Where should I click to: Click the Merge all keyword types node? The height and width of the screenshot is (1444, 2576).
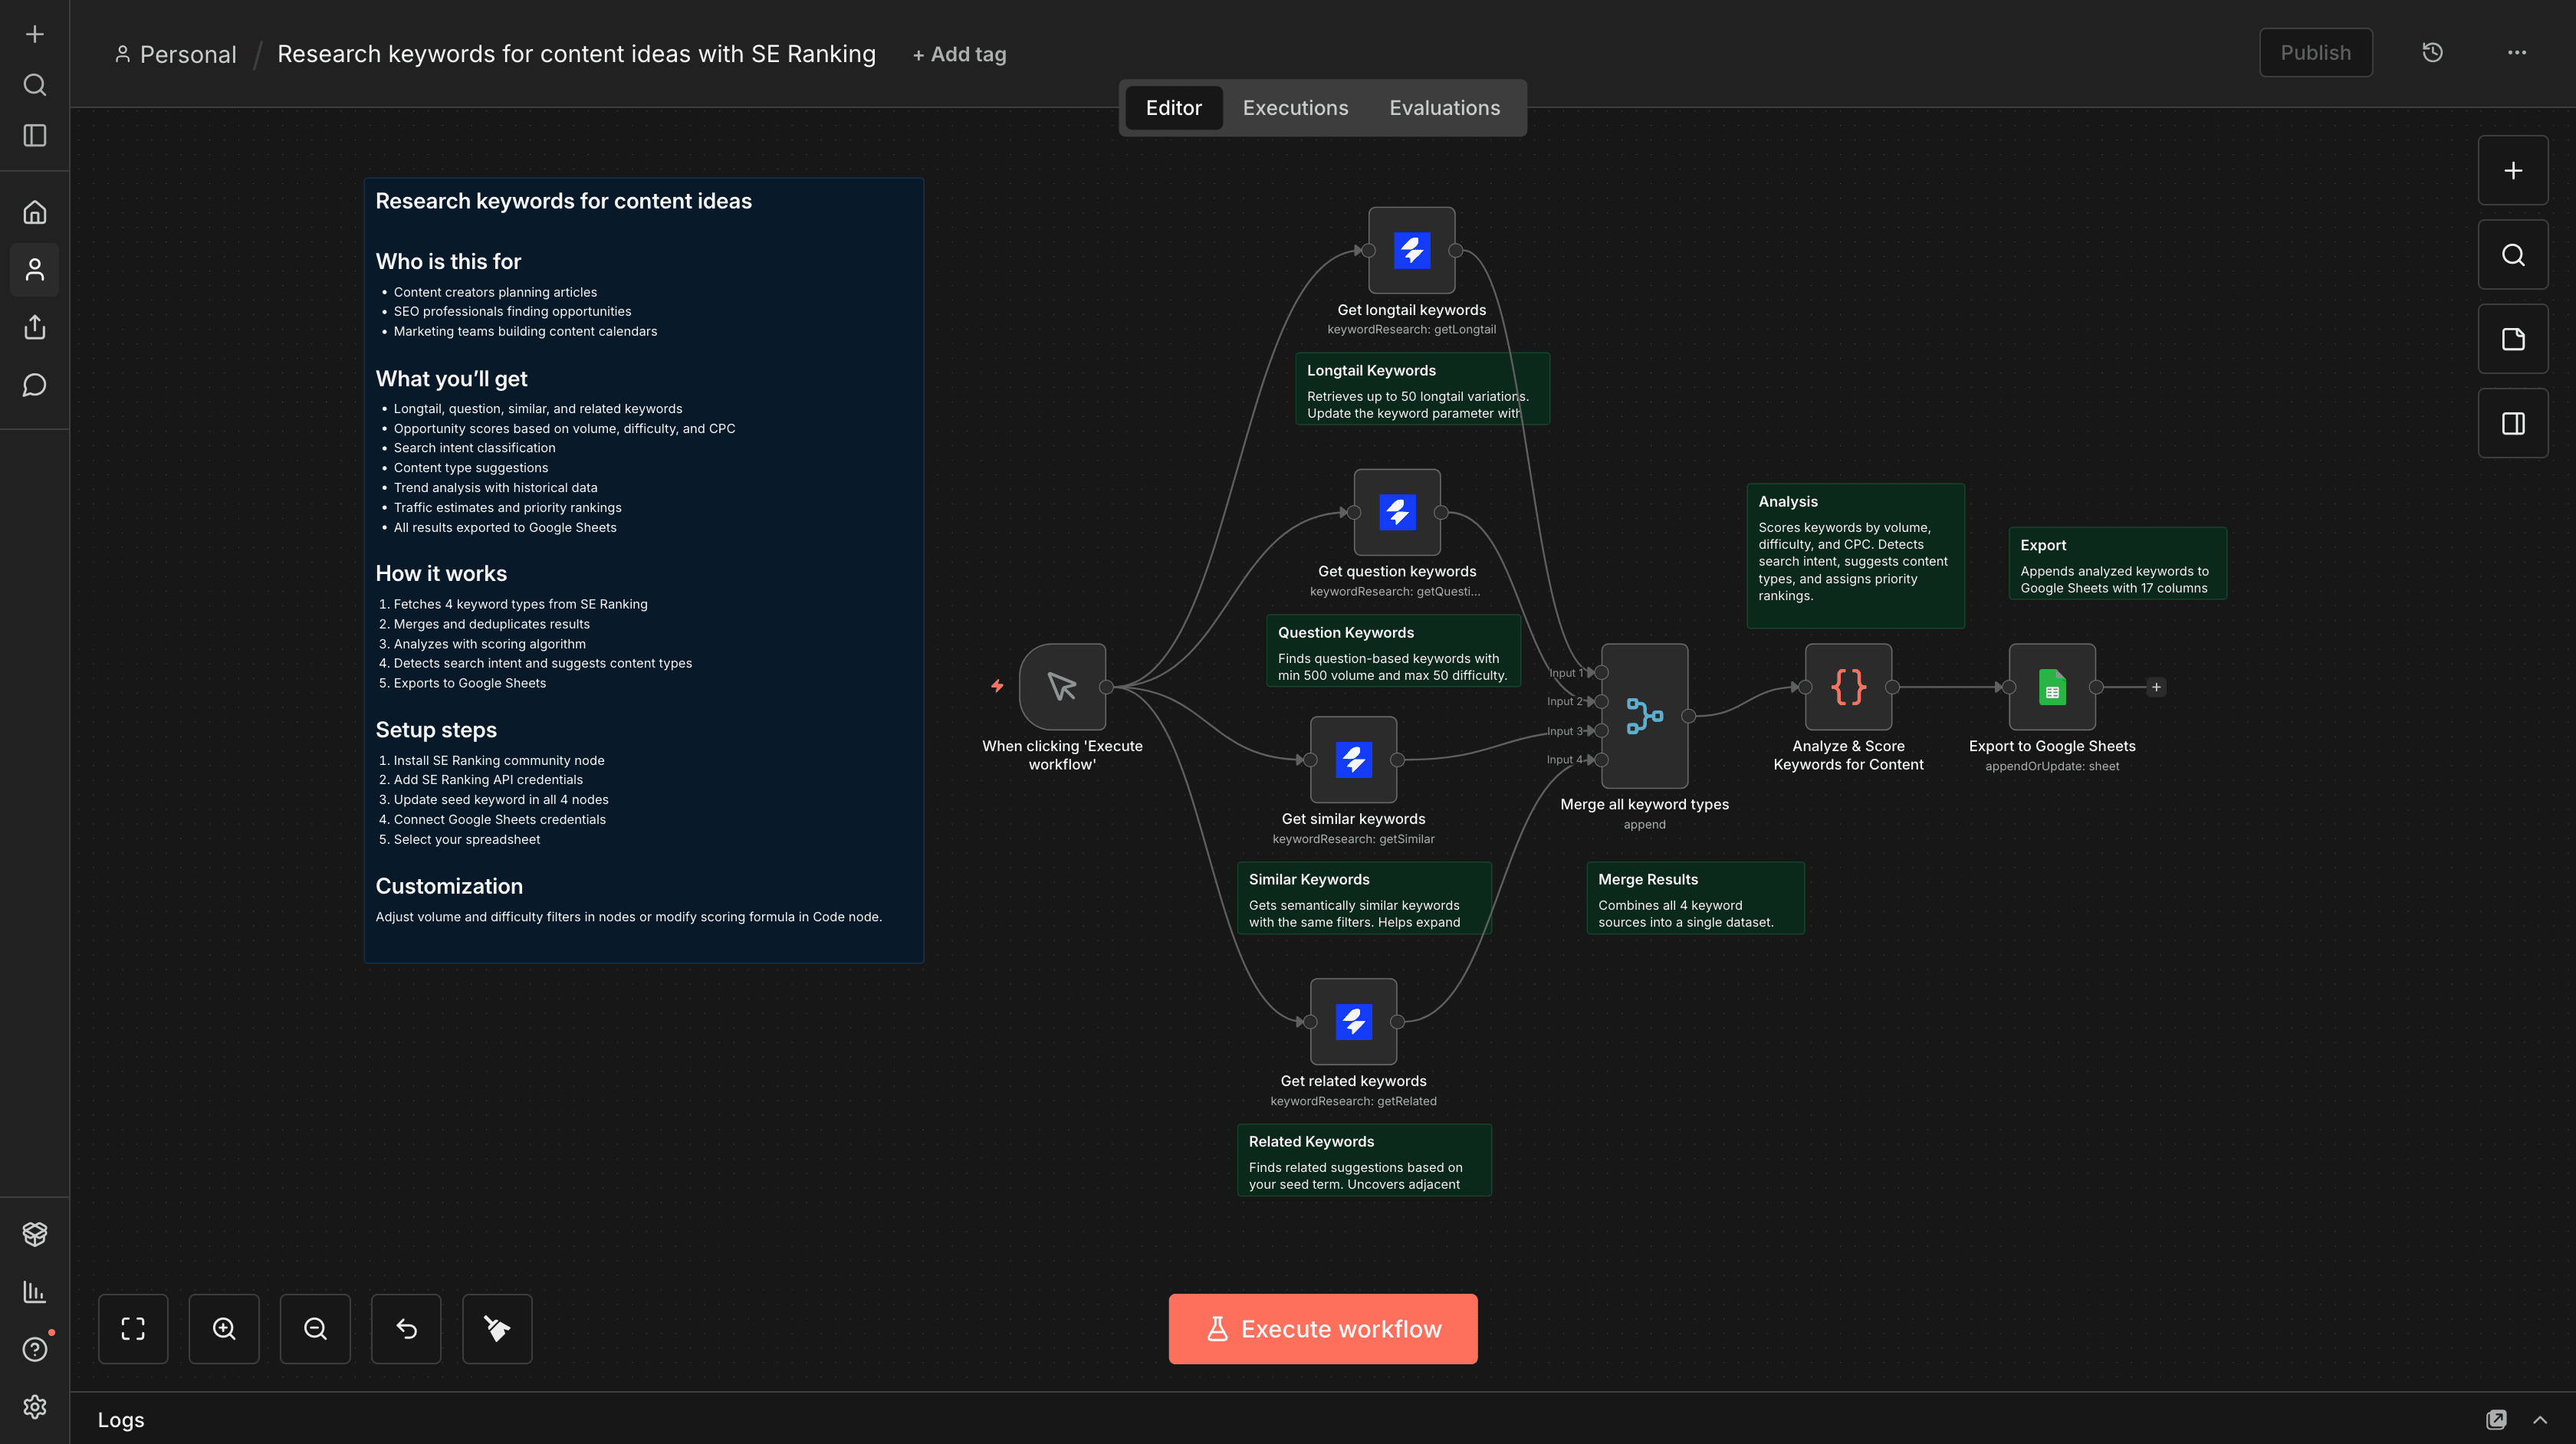[1644, 716]
